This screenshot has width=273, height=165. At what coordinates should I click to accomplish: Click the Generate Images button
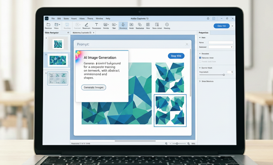93,87
